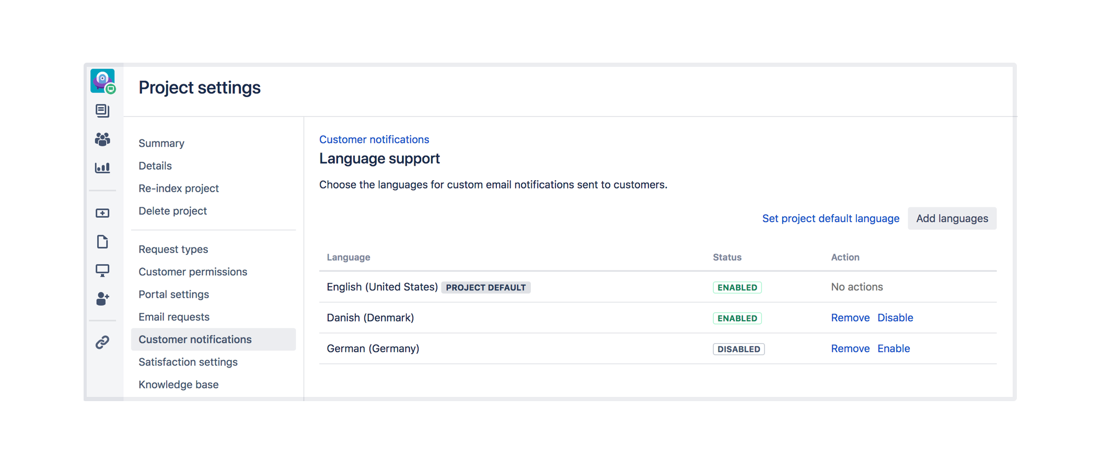Open the Customer channels monitor icon

102,271
